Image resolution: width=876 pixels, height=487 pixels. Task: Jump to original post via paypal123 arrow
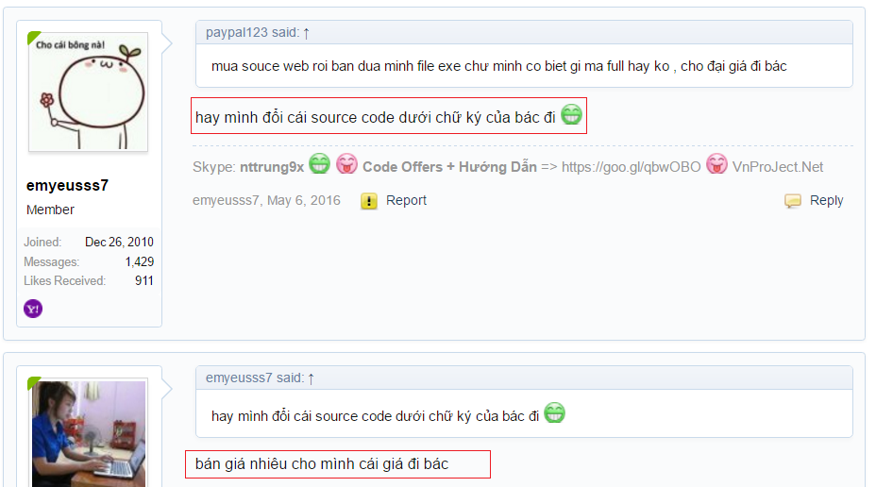click(x=306, y=34)
